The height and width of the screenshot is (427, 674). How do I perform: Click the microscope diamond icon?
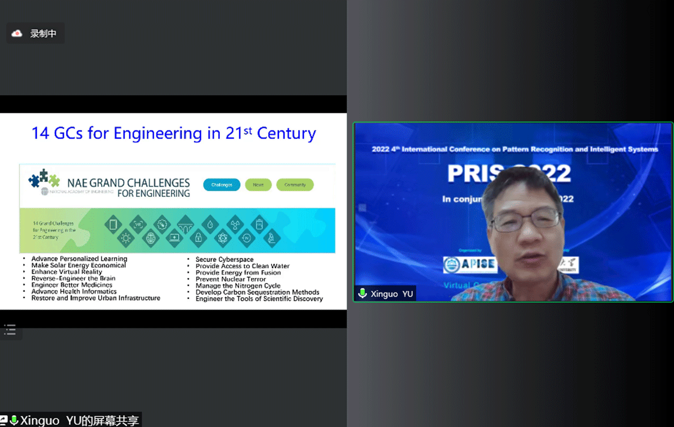(x=272, y=238)
